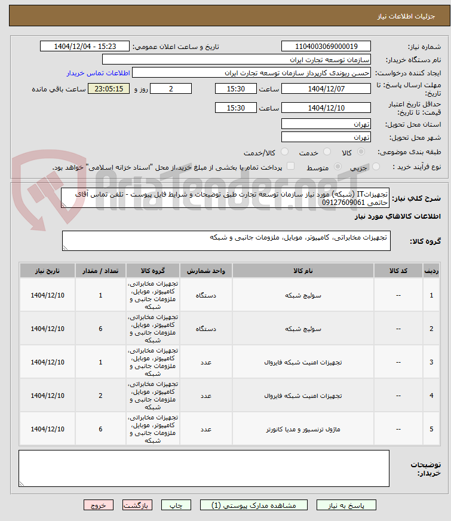Click the شهر محل تحویل field
This screenshot has width=451, height=521.
coord(326,137)
